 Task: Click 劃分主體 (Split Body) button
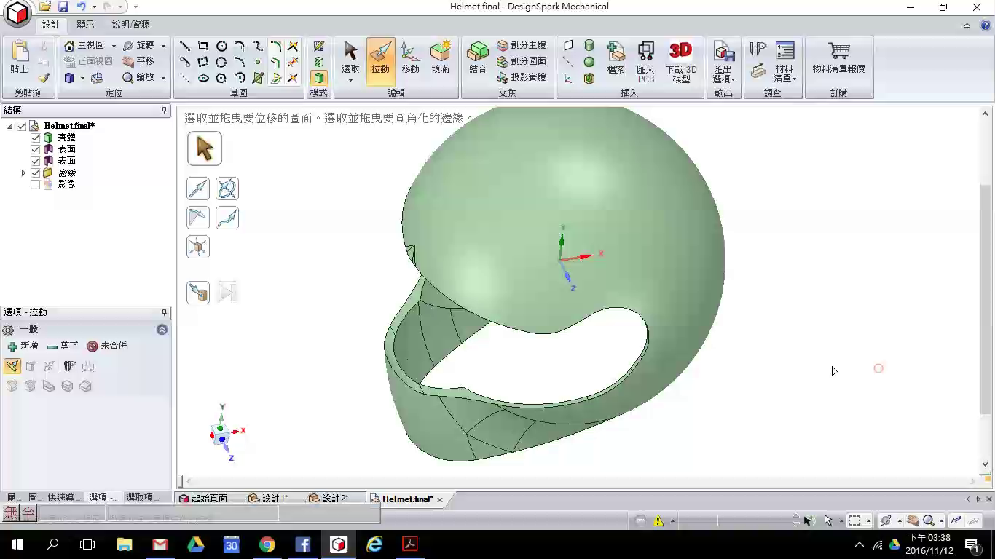(522, 45)
